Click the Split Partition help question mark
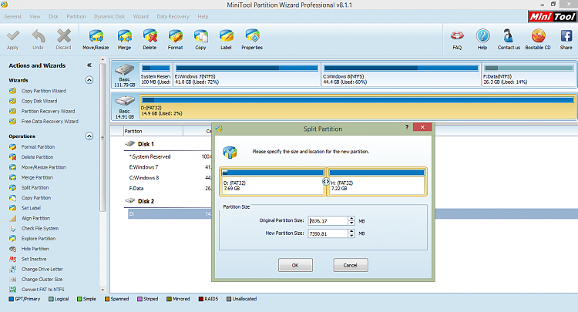The width and height of the screenshot is (578, 312). (x=407, y=127)
